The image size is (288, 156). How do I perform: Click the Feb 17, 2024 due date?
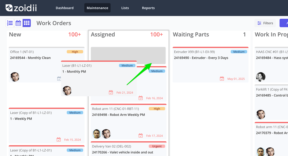click(x=154, y=136)
